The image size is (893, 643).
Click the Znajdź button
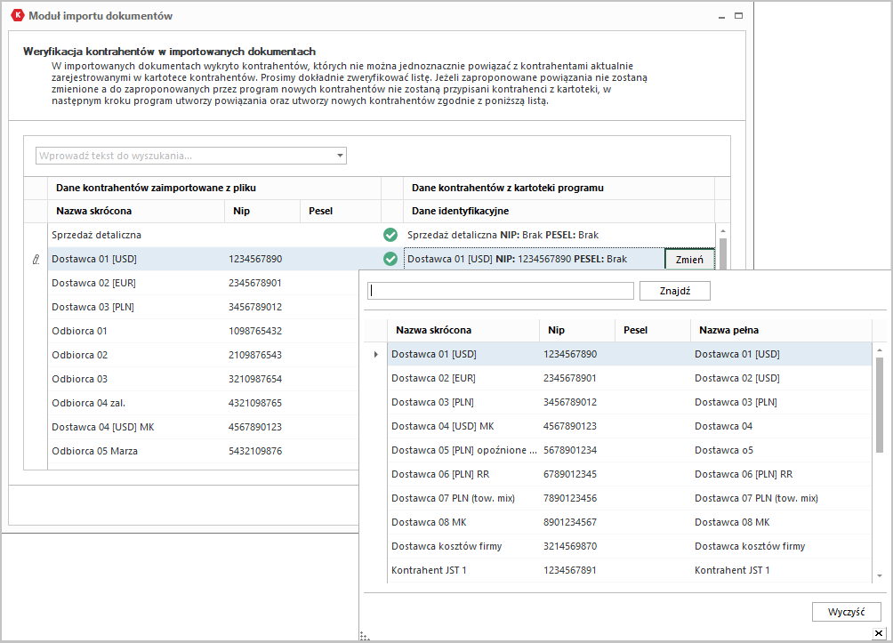coord(675,291)
